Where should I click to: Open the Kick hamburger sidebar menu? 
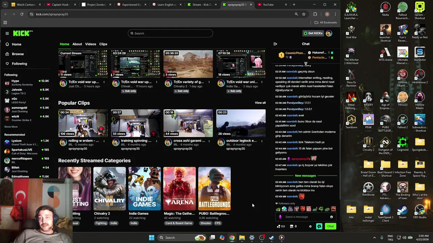click(x=7, y=33)
